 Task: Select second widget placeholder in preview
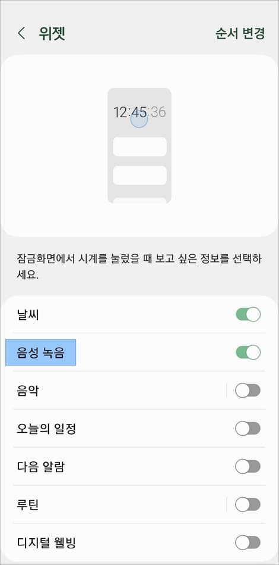pos(139,175)
